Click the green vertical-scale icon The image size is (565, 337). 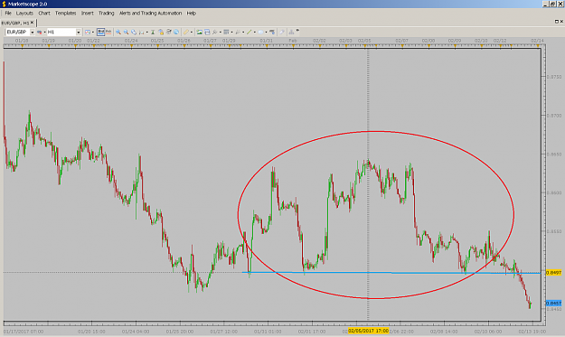[x=153, y=32]
